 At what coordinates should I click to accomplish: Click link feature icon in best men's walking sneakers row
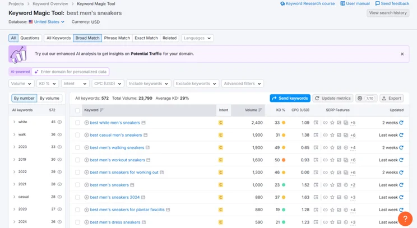tap(325, 147)
